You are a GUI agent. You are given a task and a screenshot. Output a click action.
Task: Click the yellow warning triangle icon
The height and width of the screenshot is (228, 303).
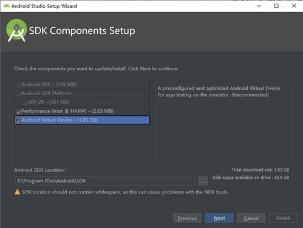pos(18,192)
